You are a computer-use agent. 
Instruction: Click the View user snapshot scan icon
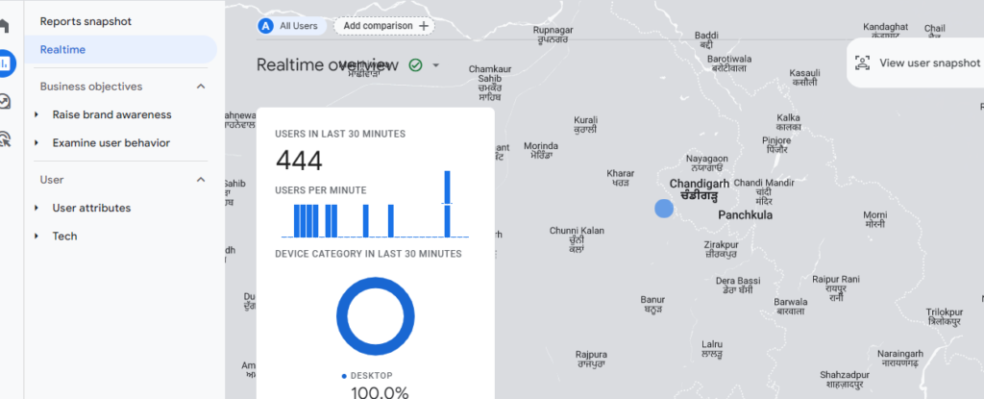[x=862, y=62]
